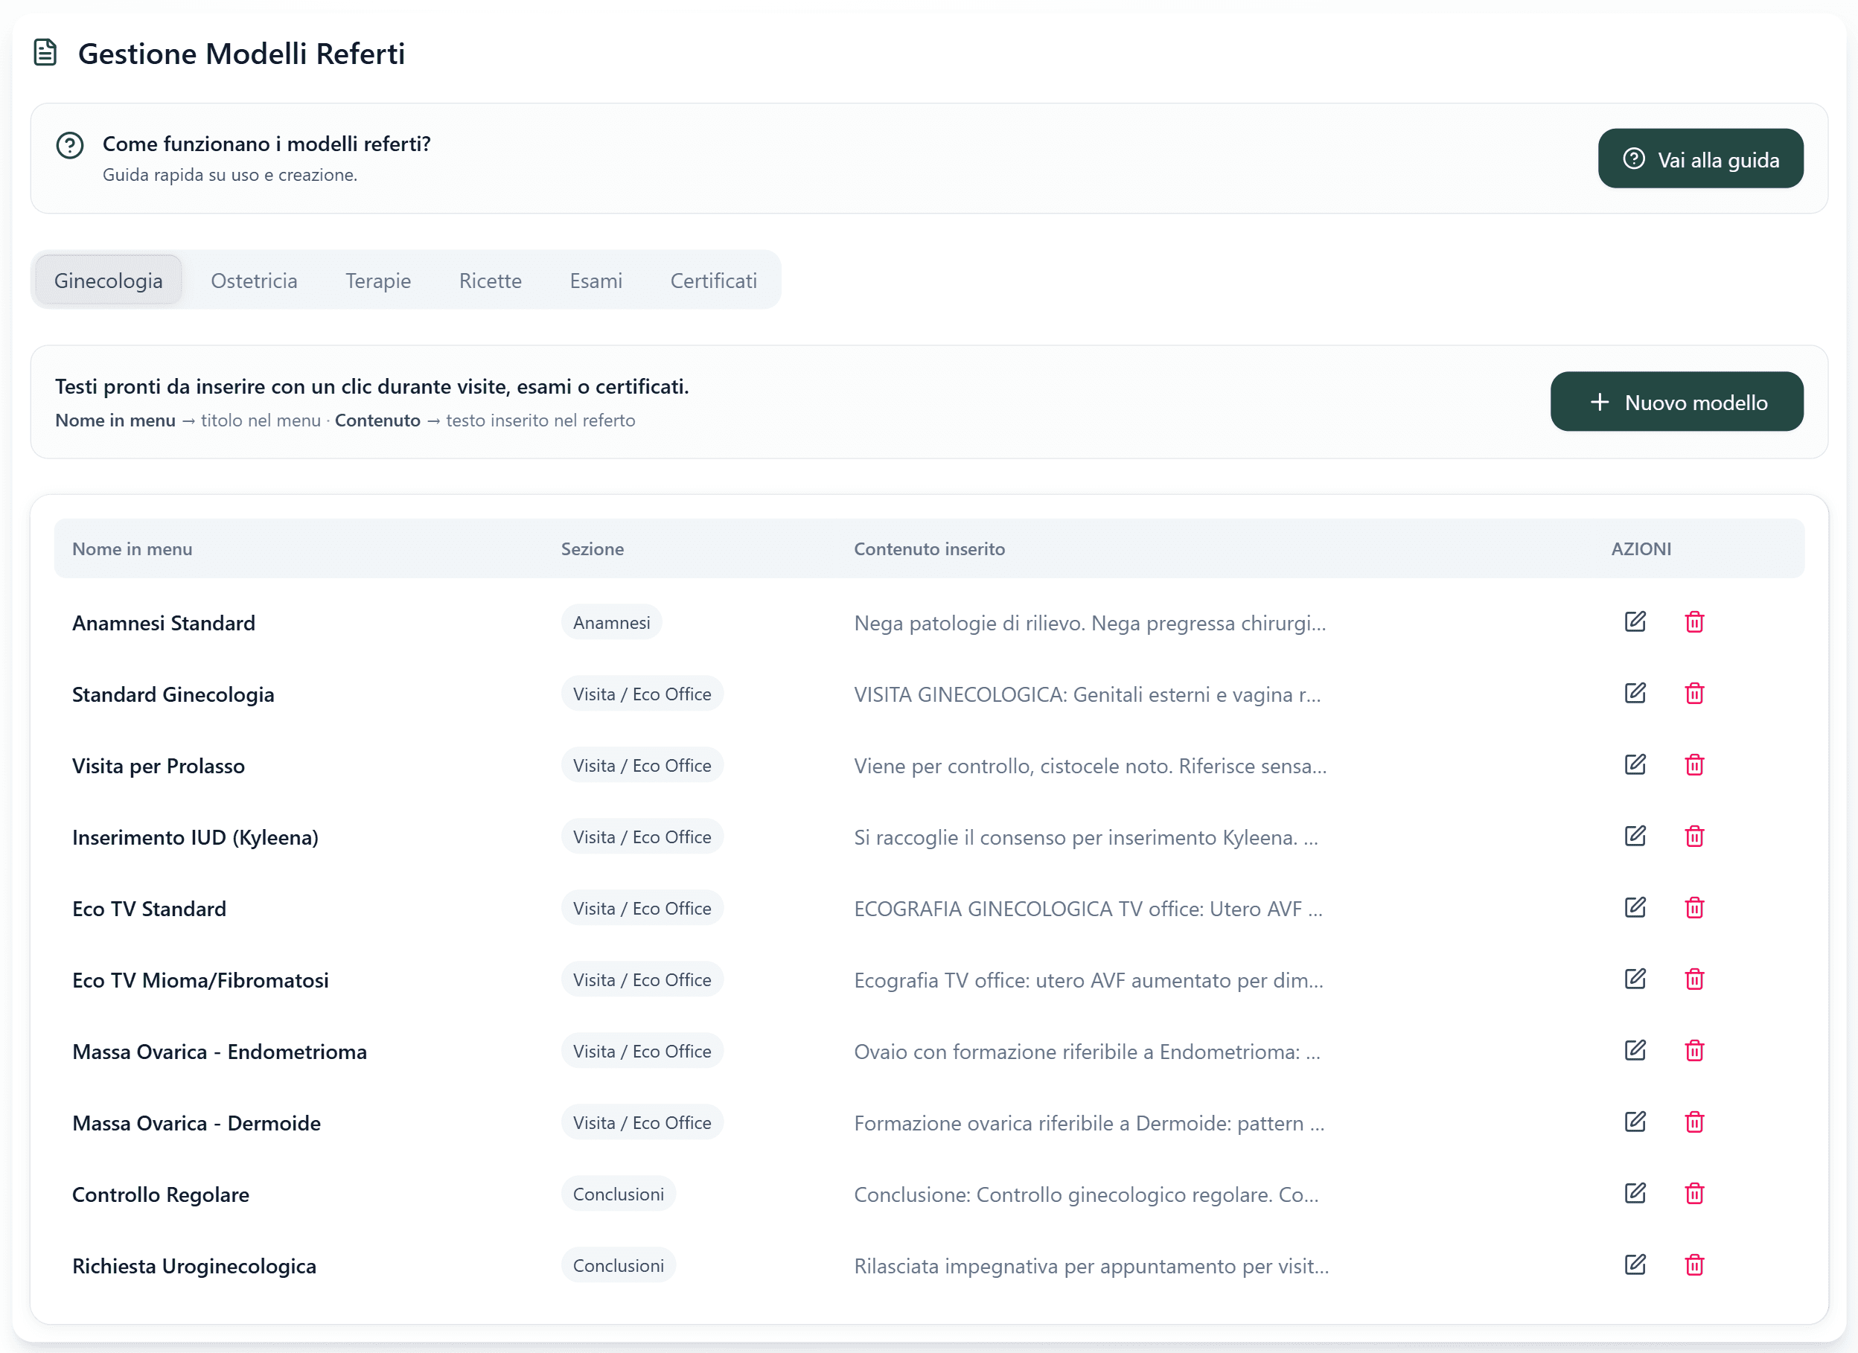This screenshot has width=1858, height=1353.
Task: Edit the Standard Ginecologia template
Action: [x=1635, y=694]
